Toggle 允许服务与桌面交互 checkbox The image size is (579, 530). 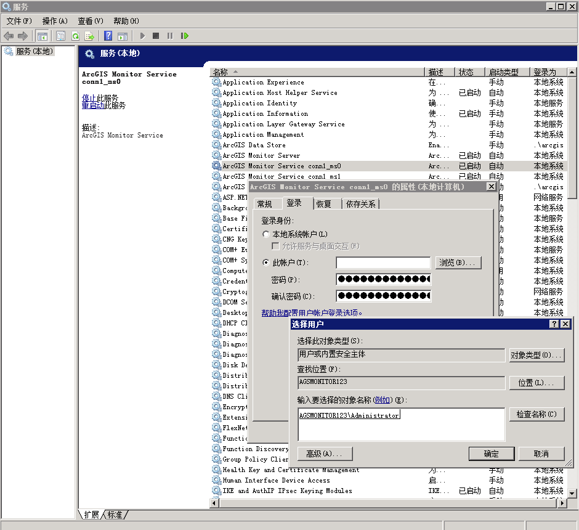(x=275, y=246)
